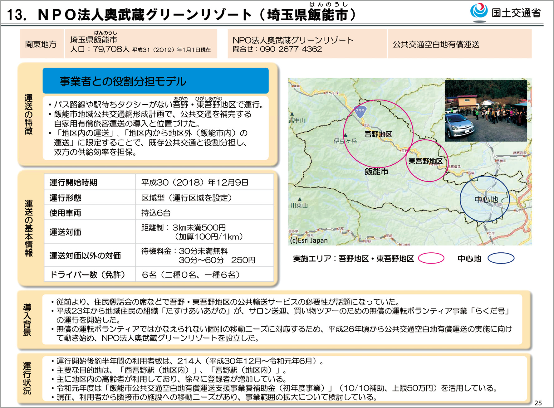Click the phone number 090-2677-4362
The image size is (554, 408).
pyautogui.click(x=291, y=49)
